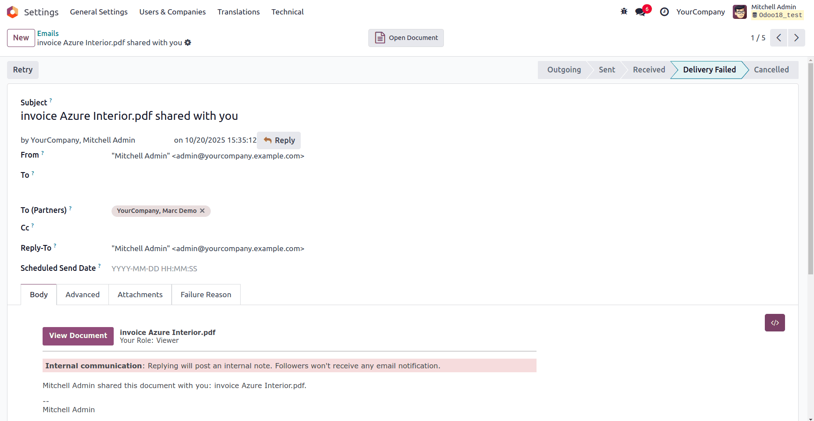Image resolution: width=814 pixels, height=421 pixels.
Task: Toggle the HTML code view with the </> icon
Action: pyautogui.click(x=774, y=323)
